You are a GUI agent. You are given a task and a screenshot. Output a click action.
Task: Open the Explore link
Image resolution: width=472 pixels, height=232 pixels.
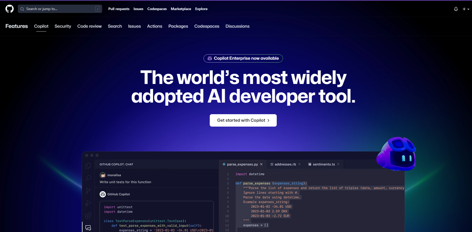click(x=201, y=9)
